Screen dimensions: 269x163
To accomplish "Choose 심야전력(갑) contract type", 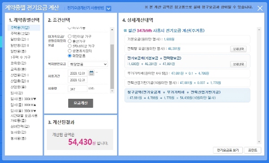I will (x=20, y=126).
